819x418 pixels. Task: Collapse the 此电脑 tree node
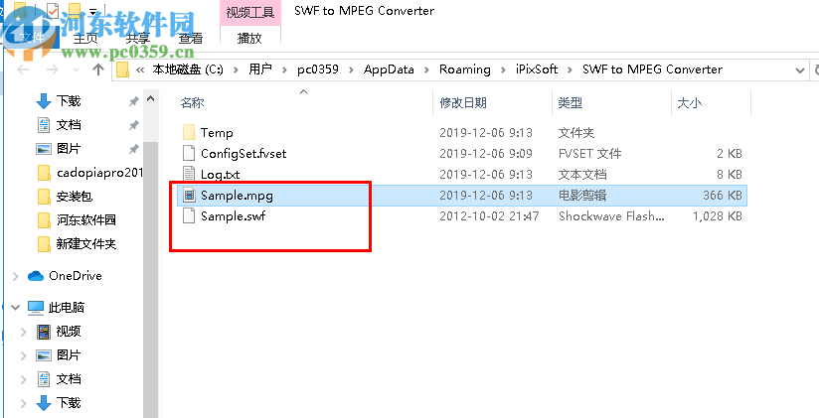coord(16,308)
